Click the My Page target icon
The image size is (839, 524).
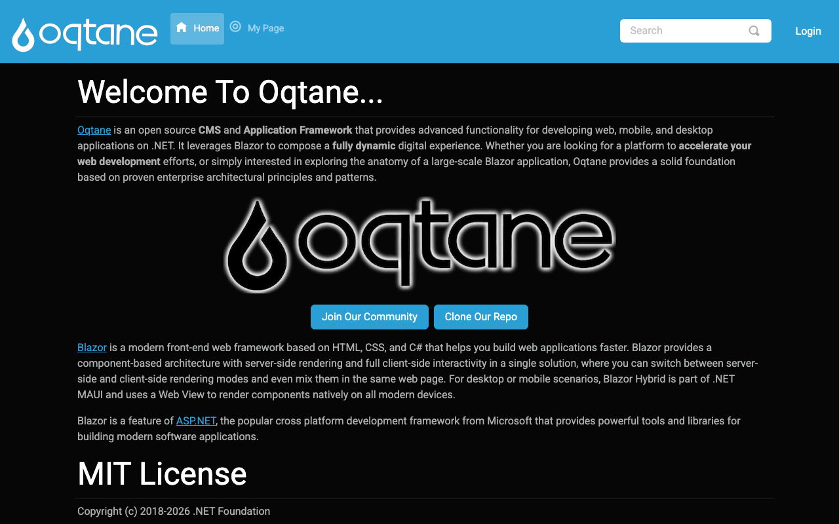coord(235,27)
